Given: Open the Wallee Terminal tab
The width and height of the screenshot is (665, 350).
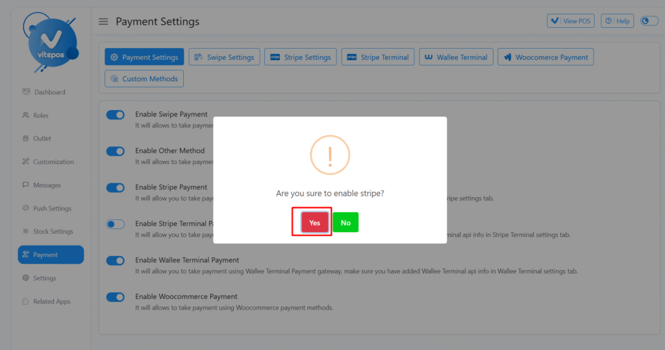Looking at the screenshot, I should tap(456, 56).
